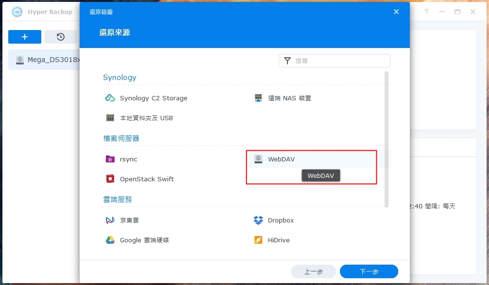This screenshot has width=489, height=285.
Task: Pick the Dropbox icon
Action: (258, 220)
